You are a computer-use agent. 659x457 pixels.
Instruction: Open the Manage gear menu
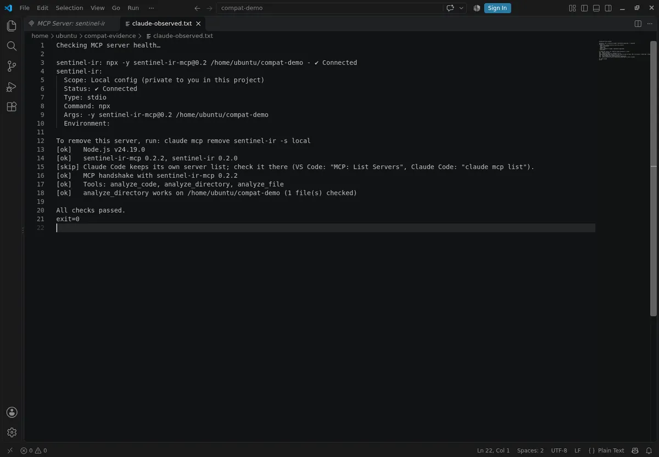[12, 433]
